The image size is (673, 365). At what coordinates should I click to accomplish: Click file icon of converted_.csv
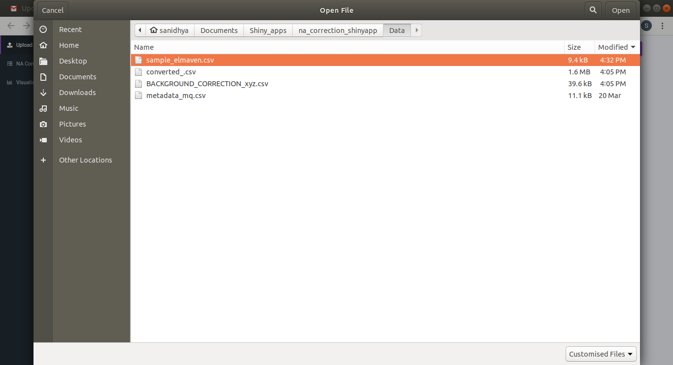click(x=138, y=72)
